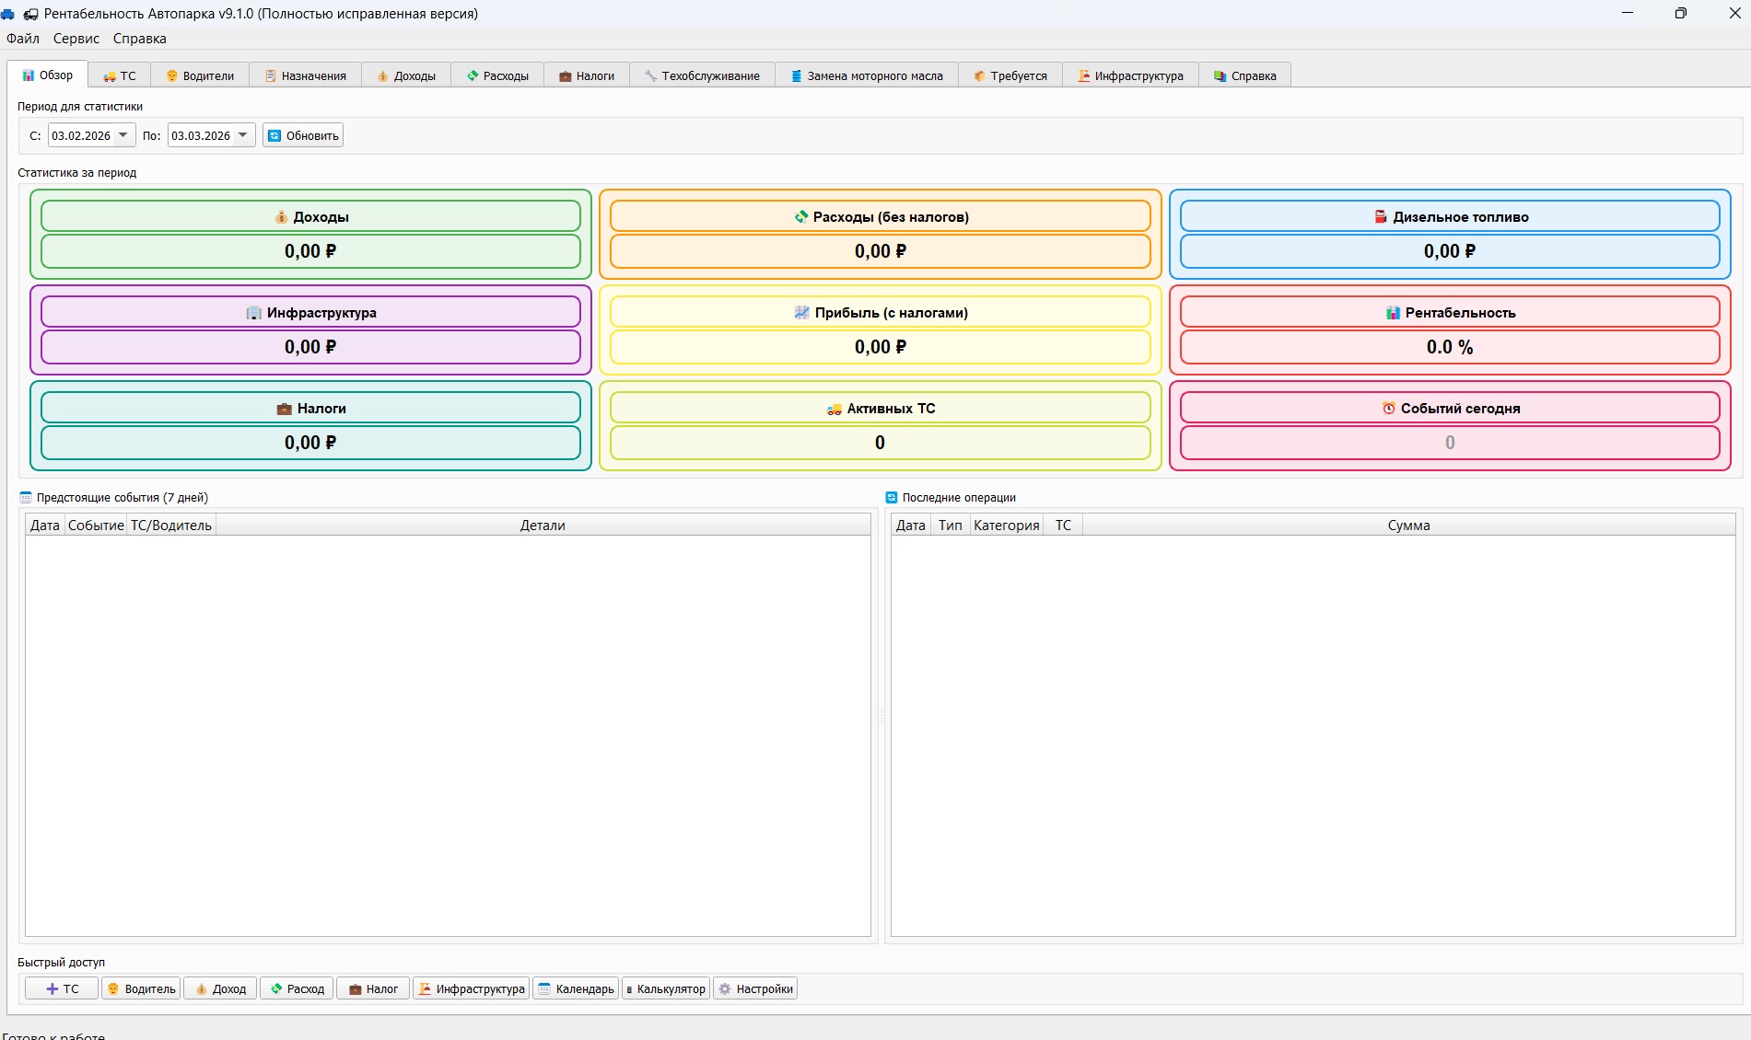Click into the start date field 03.02.2026

(x=81, y=135)
